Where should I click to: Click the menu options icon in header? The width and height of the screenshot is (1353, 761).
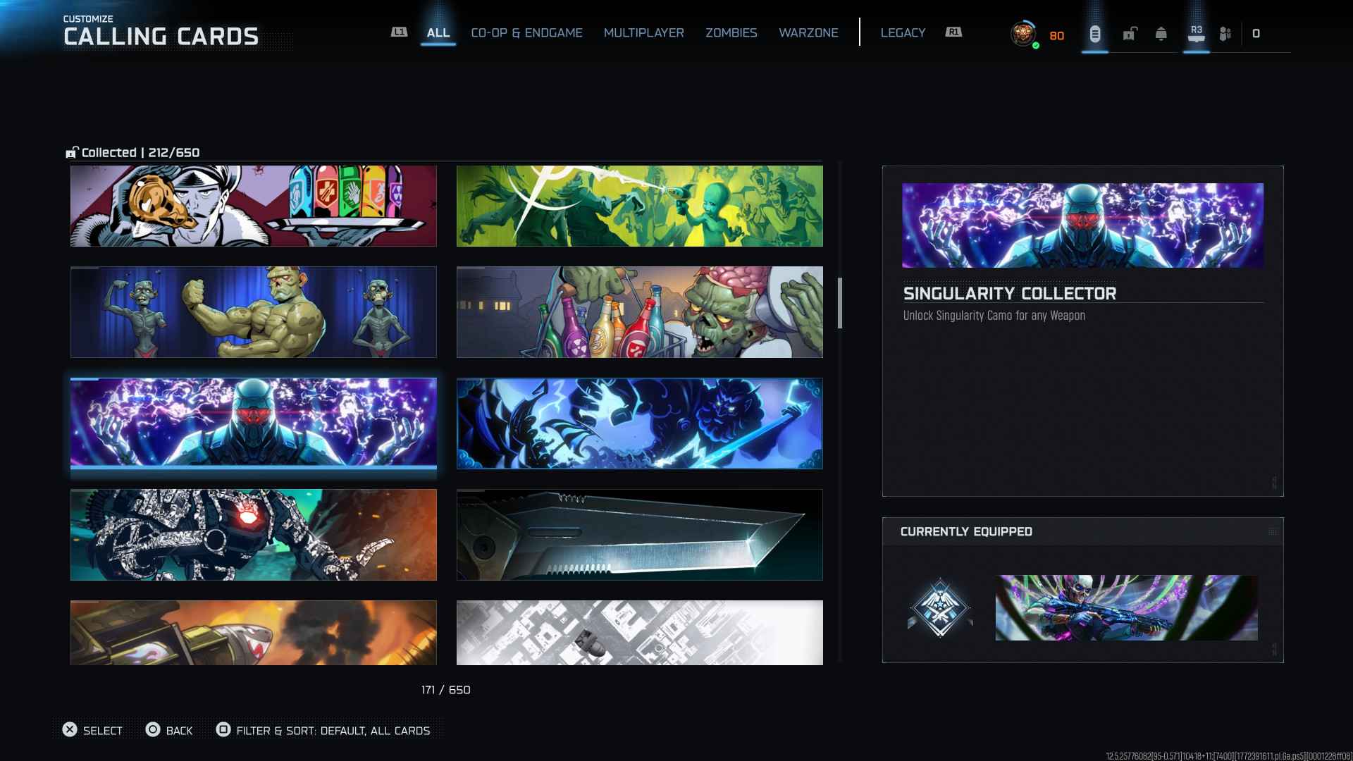(x=1094, y=34)
